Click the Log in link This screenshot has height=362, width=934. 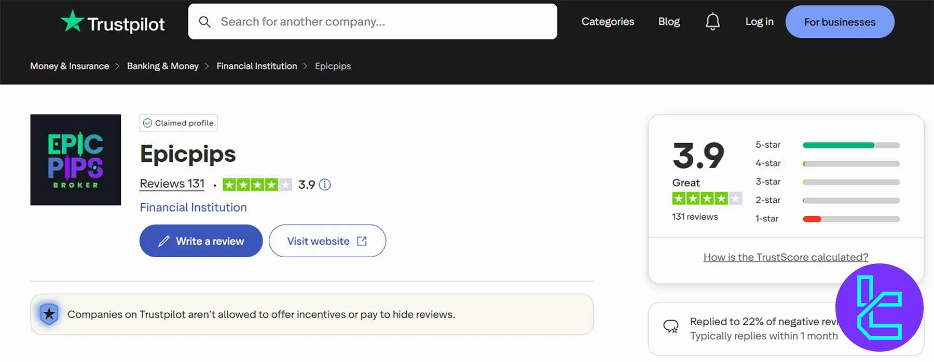(x=759, y=22)
